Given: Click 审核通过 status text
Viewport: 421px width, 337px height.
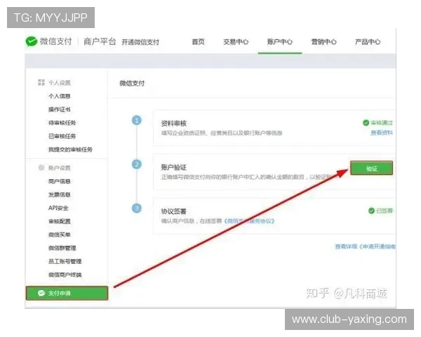Looking at the screenshot, I should pos(382,123).
